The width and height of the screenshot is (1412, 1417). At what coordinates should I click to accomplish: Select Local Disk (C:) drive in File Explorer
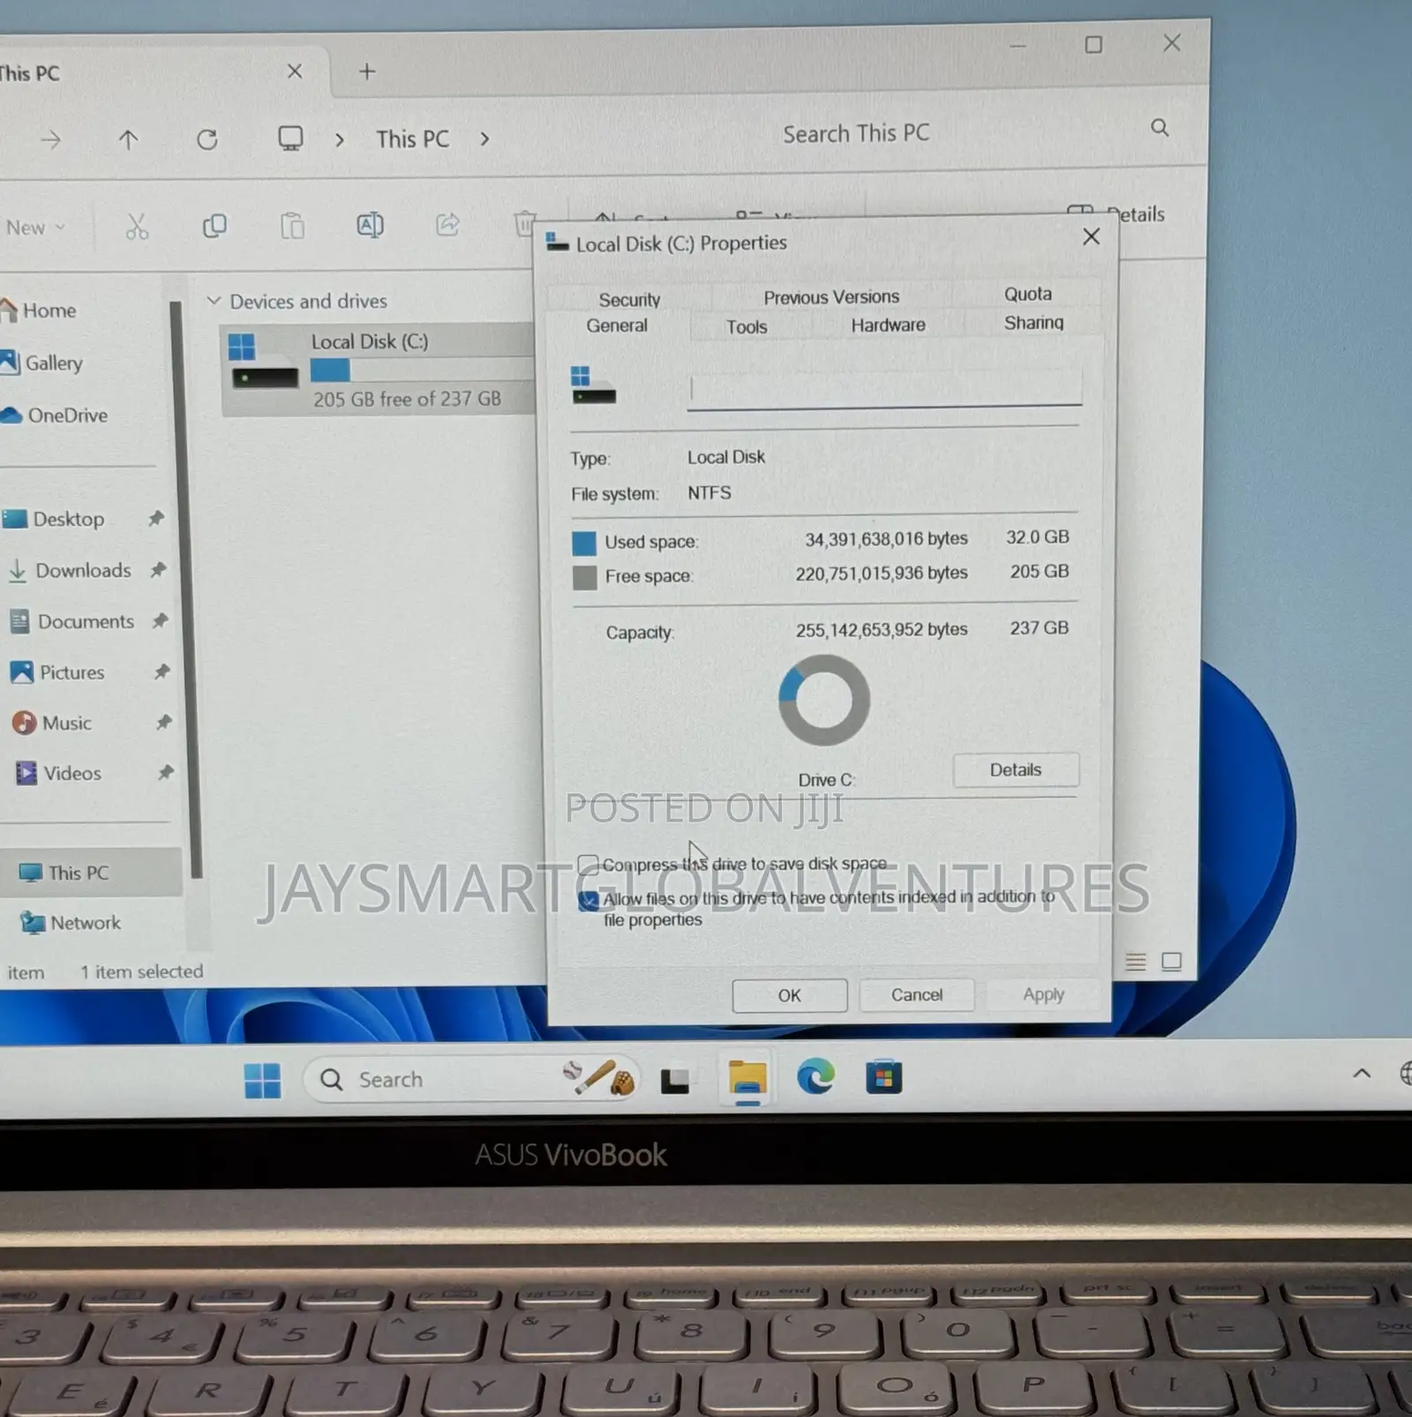(x=378, y=369)
